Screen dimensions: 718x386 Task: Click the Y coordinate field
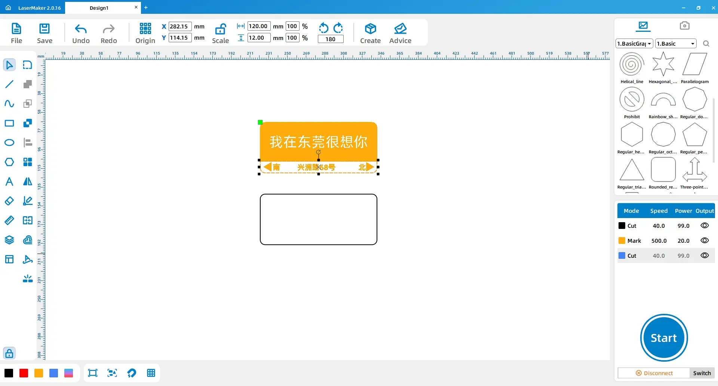coord(180,37)
